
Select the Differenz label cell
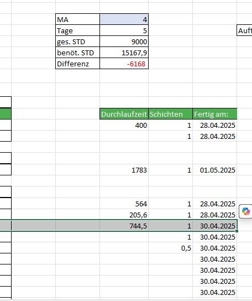[x=77, y=64]
